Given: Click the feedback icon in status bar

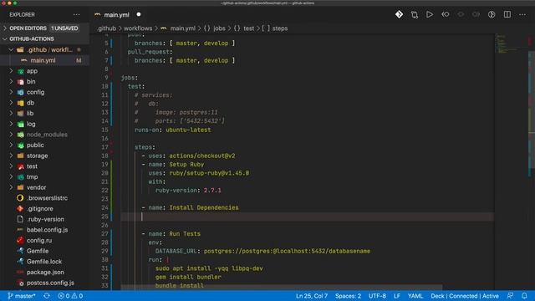Looking at the screenshot, I should [x=510, y=296].
